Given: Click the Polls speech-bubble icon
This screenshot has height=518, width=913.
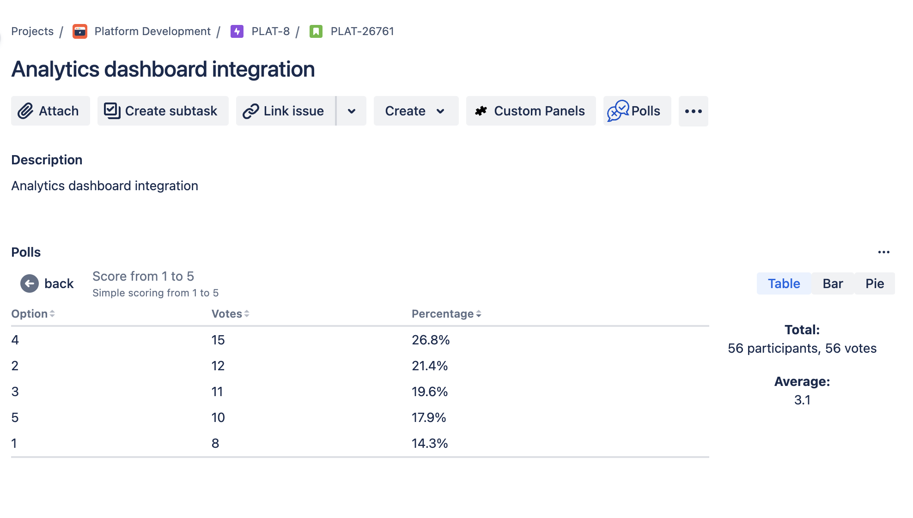Looking at the screenshot, I should tap(618, 111).
